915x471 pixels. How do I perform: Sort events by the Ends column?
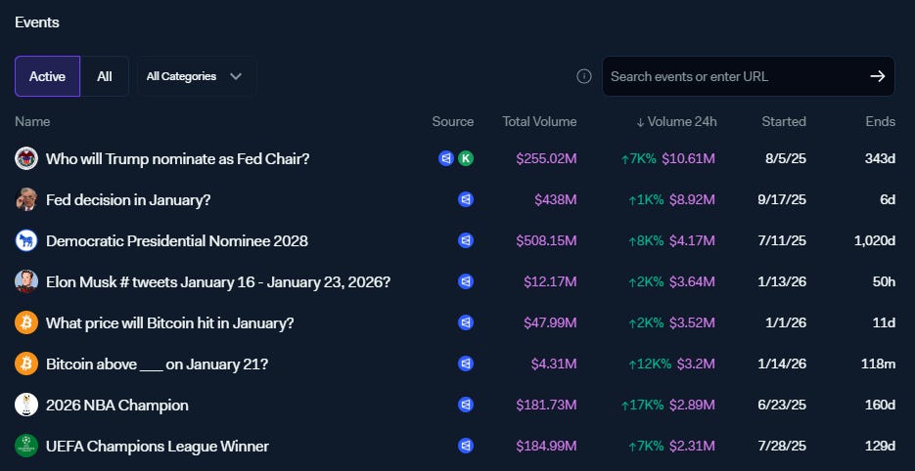[880, 122]
